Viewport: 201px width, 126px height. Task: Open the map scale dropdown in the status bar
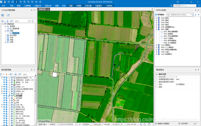click(x=76, y=124)
